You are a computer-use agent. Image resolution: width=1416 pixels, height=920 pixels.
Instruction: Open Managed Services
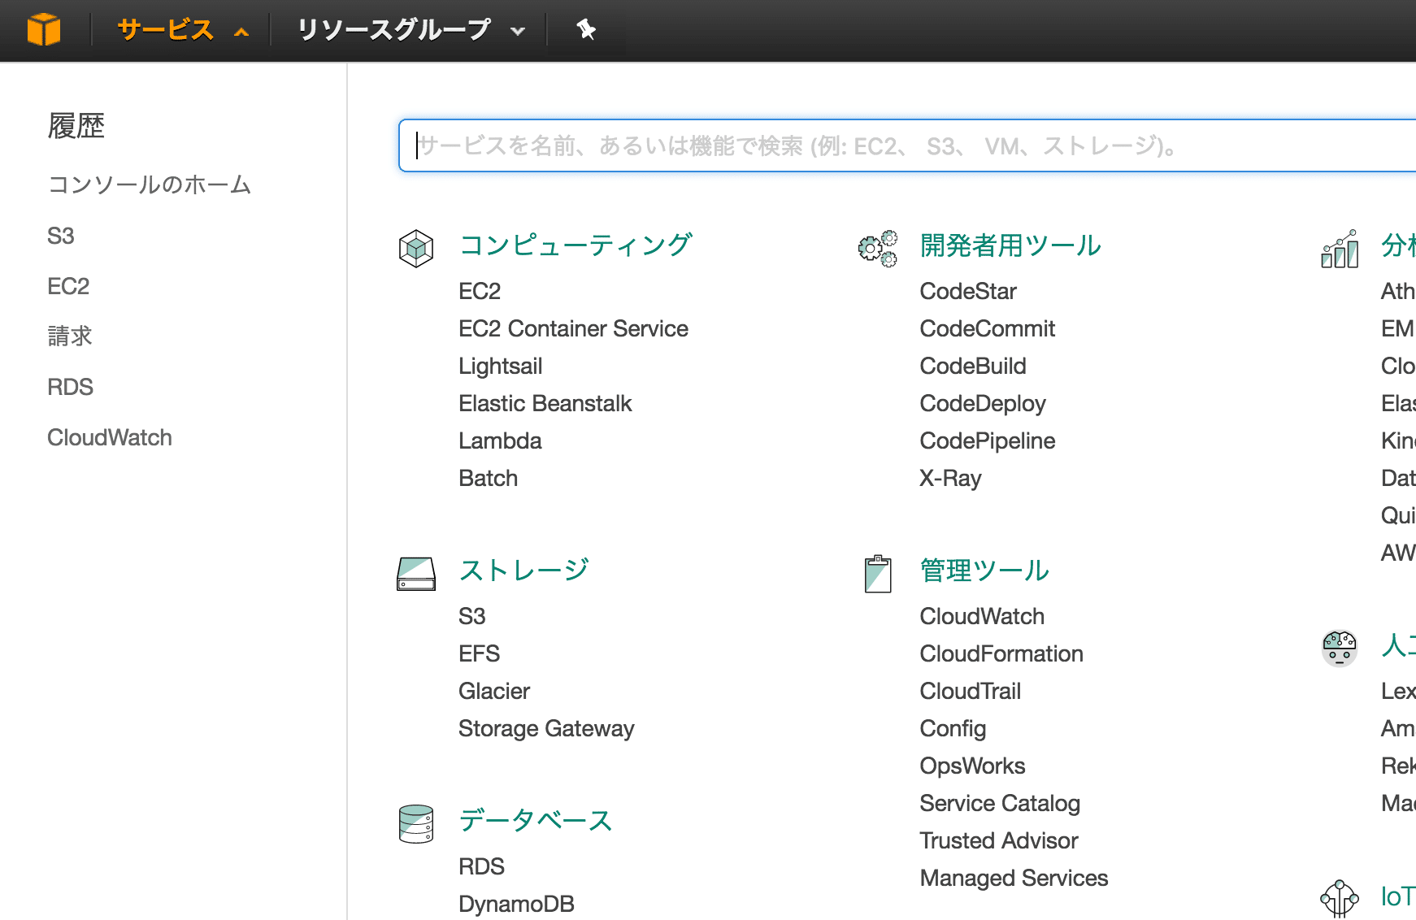pos(1014,878)
